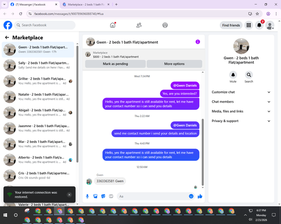
Task: Open the Friends icon in top navigation
Action: click(x=139, y=25)
